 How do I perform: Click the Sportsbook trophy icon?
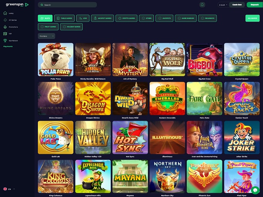coord(5,40)
